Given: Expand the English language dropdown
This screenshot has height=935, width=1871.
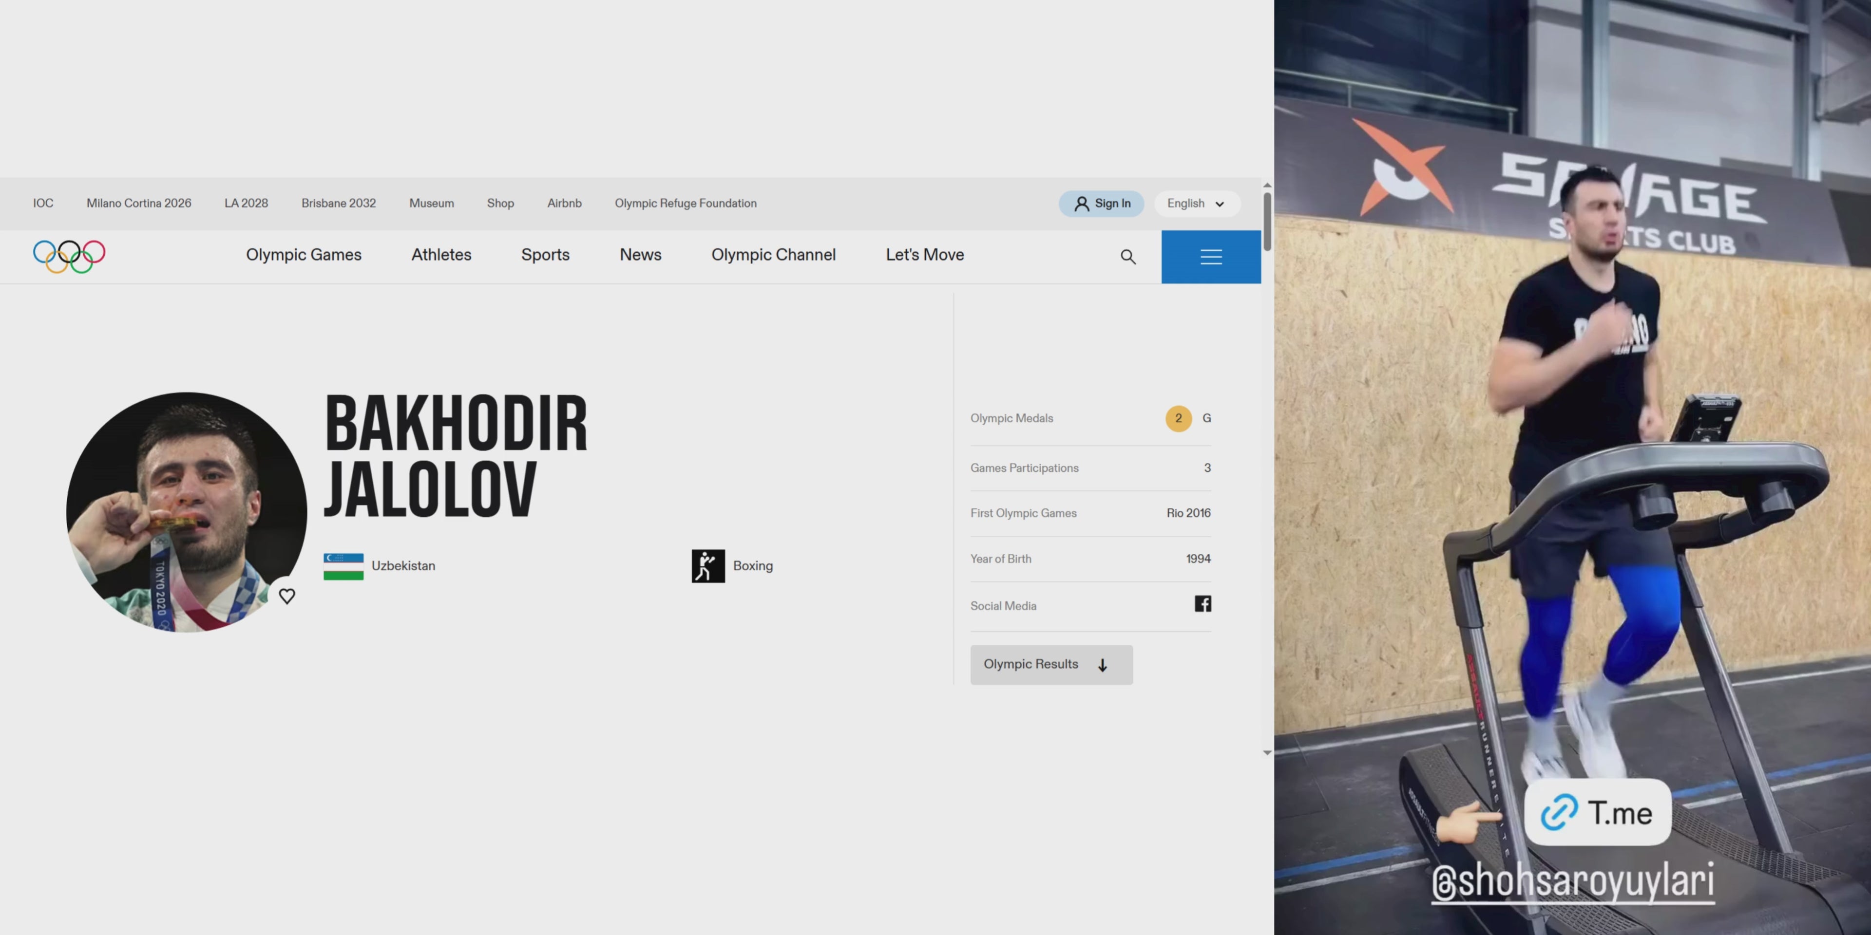Looking at the screenshot, I should point(1196,204).
